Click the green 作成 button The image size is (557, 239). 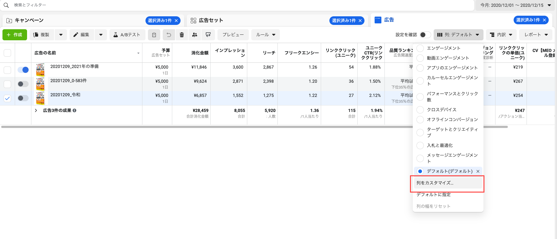coord(15,35)
